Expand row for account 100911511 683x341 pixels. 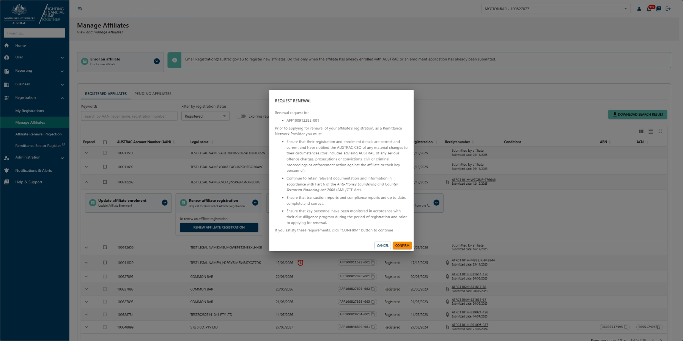[86, 153]
